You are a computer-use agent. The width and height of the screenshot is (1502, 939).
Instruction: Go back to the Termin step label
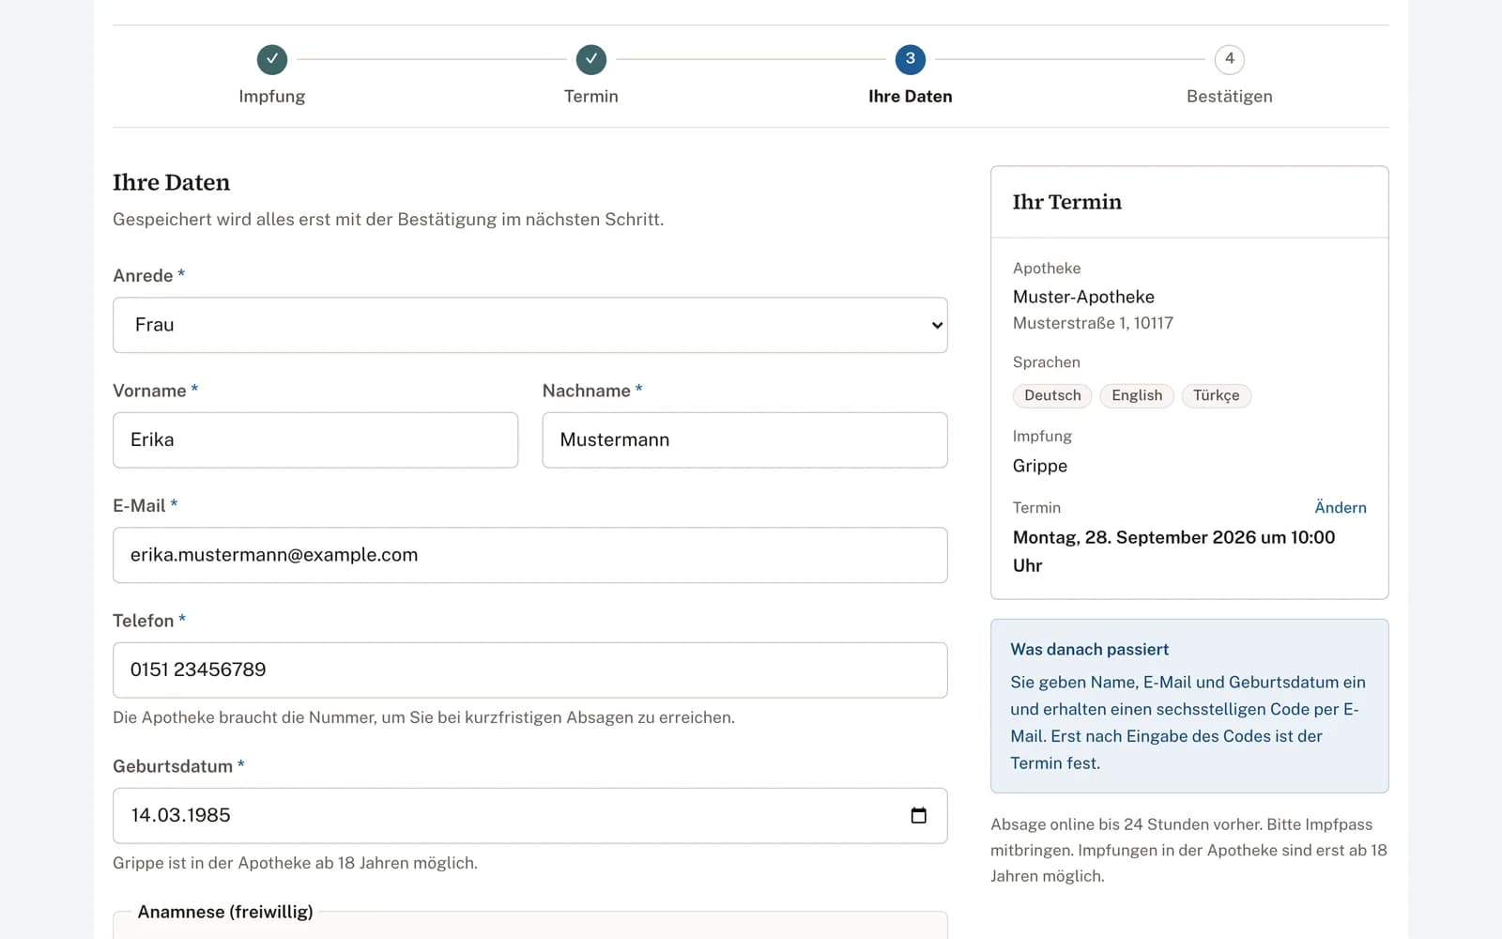click(x=591, y=96)
